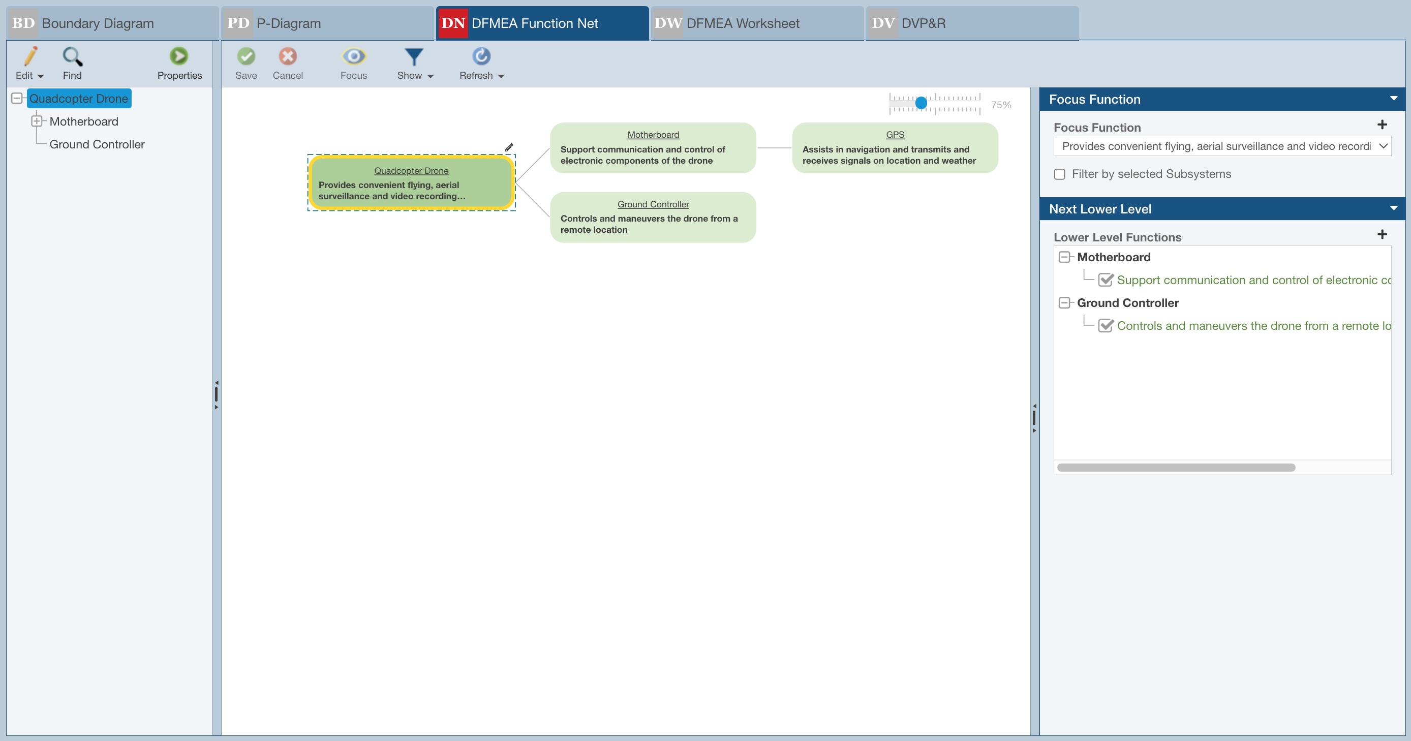Click the Focus eye icon
The image size is (1411, 741).
(353, 56)
